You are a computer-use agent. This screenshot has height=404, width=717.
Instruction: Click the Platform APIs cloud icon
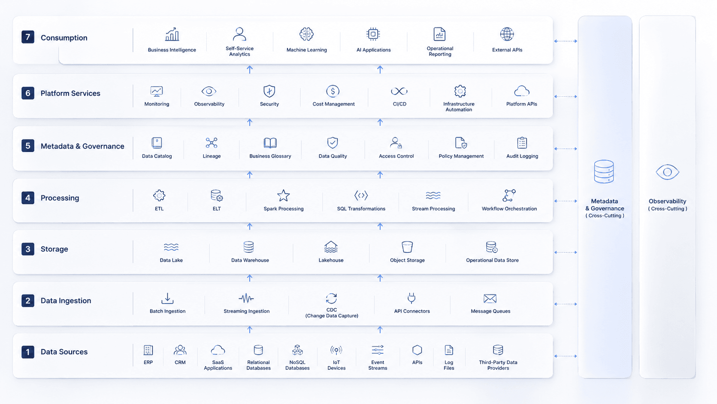pyautogui.click(x=522, y=91)
